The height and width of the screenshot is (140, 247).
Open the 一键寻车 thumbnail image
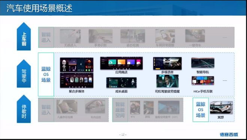coord(195,36)
